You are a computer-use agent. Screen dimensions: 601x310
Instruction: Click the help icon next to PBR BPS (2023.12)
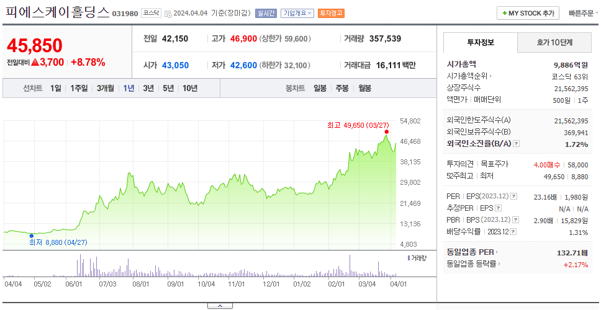click(516, 220)
